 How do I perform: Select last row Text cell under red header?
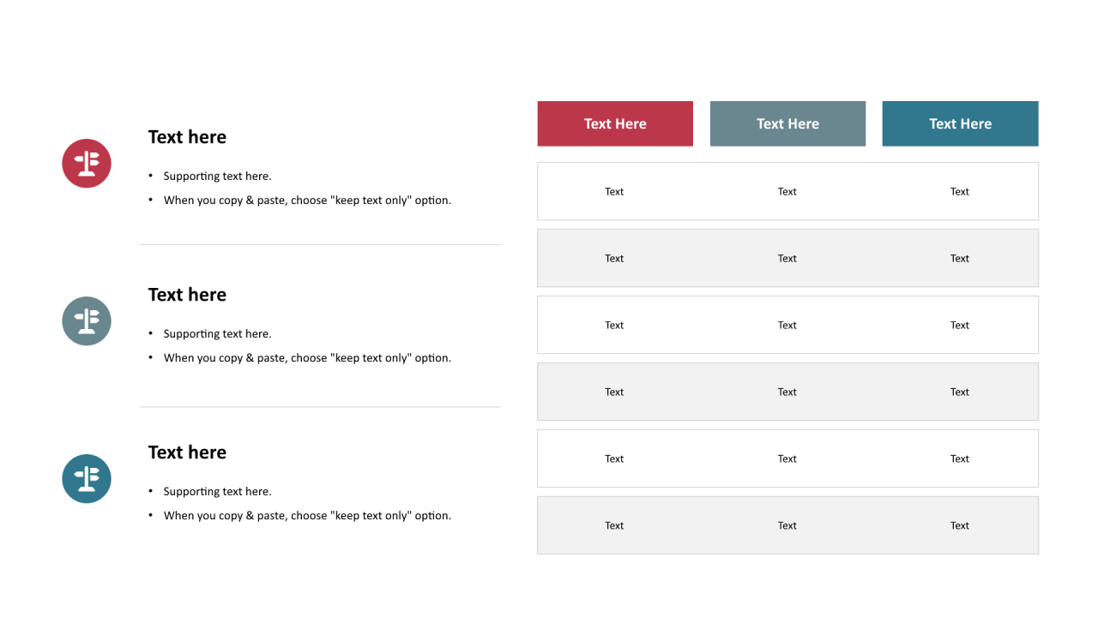coord(614,525)
